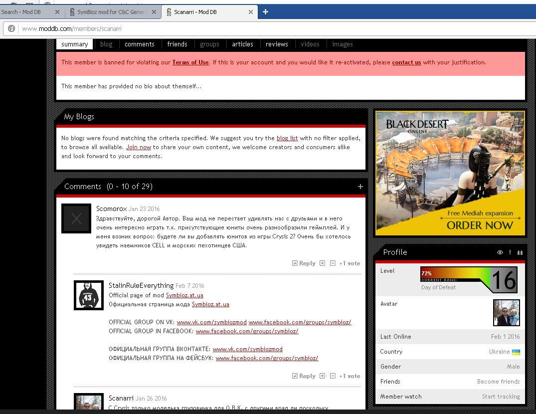The height and width of the screenshot is (414, 536).
Task: Click Start tracking member watch
Action: pos(501,397)
